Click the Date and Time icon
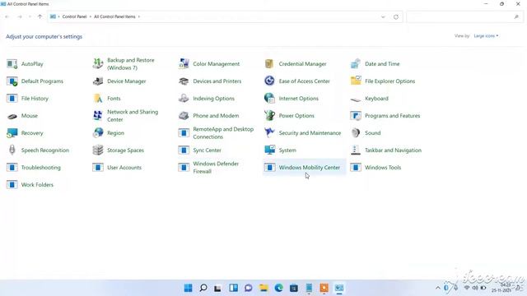Screen dimensions: 527x296 tap(356, 64)
